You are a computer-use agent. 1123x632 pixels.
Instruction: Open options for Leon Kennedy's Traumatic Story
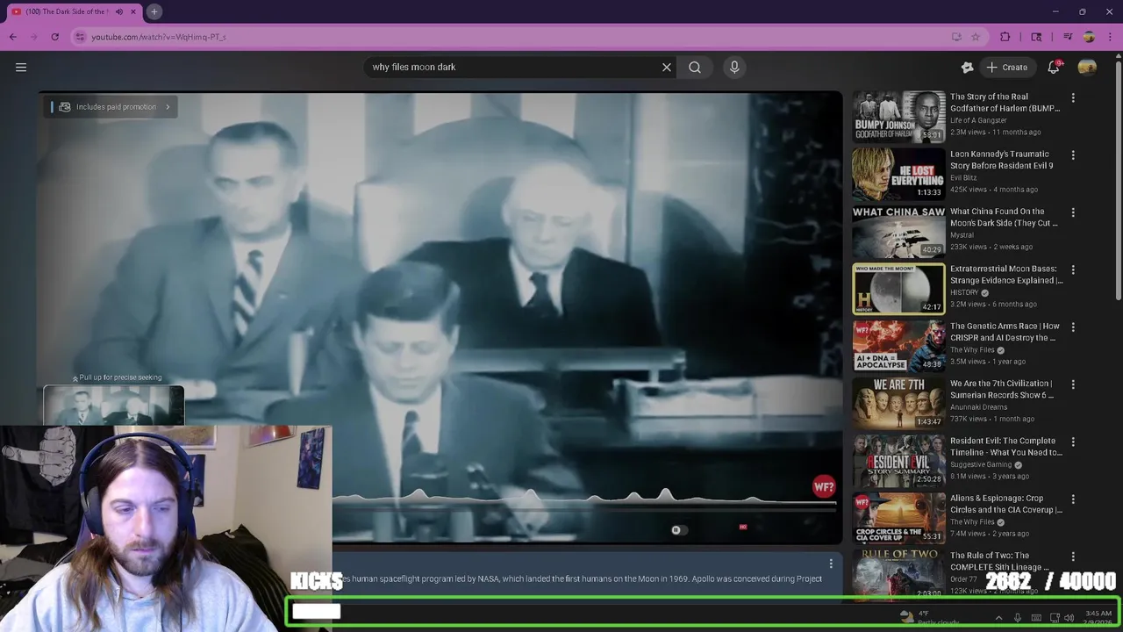click(x=1072, y=155)
